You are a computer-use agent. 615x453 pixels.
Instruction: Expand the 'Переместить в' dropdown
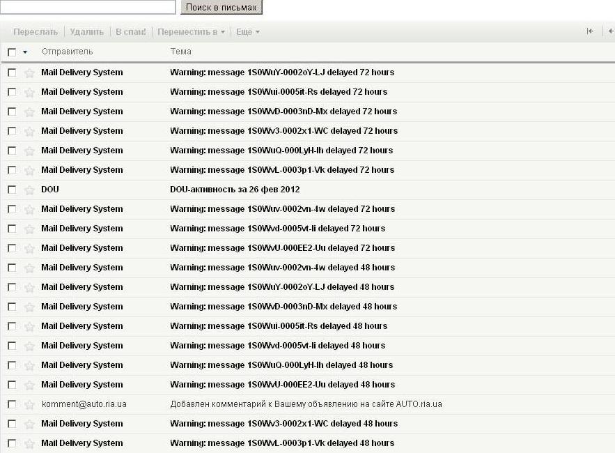(191, 32)
